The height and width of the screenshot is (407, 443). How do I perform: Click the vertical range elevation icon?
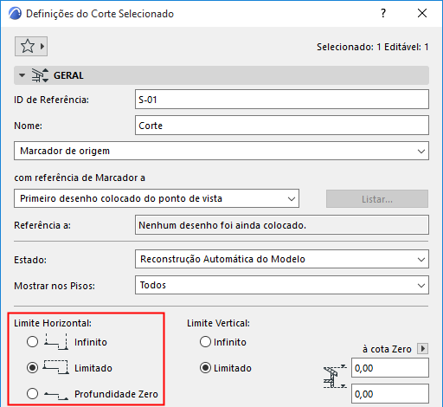point(335,377)
